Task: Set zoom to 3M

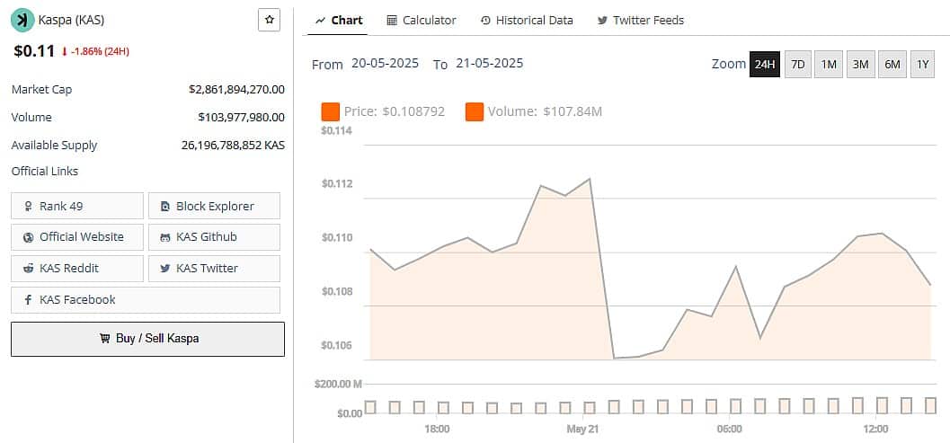Action: click(x=860, y=64)
